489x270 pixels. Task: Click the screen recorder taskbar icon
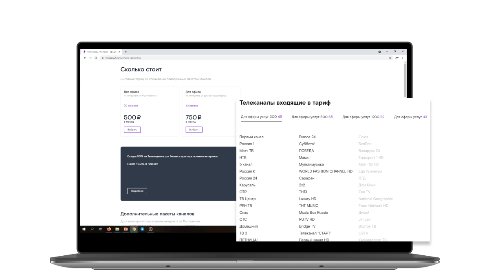(150, 229)
